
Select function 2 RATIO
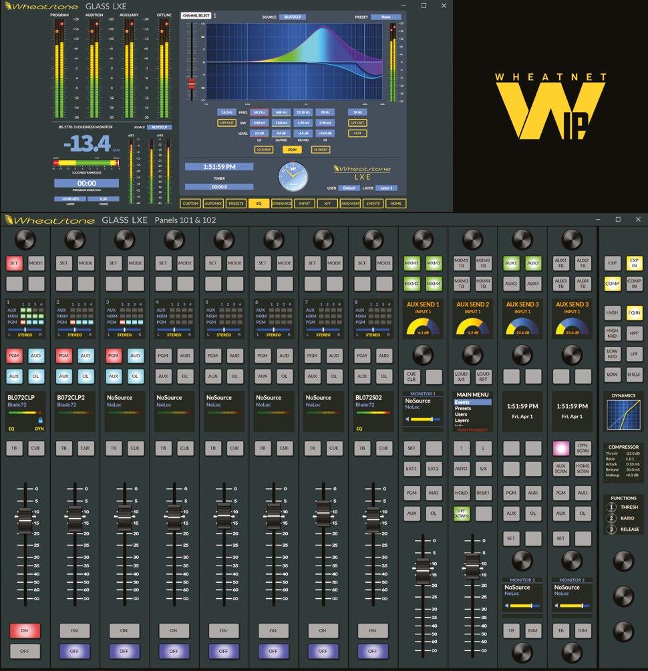coord(623,518)
